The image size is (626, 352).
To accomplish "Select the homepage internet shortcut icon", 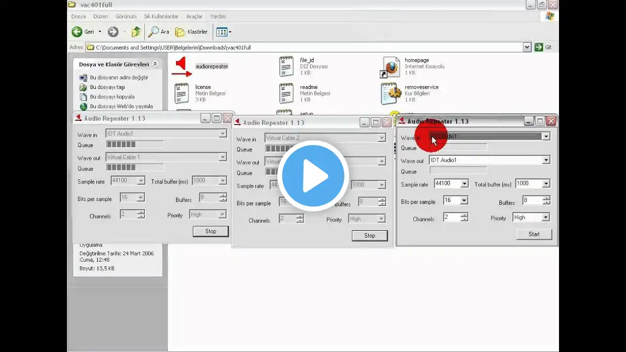I will [390, 67].
